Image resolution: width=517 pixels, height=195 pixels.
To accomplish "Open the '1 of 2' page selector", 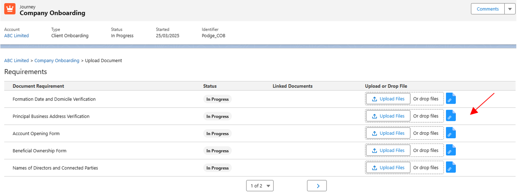I will [260, 186].
